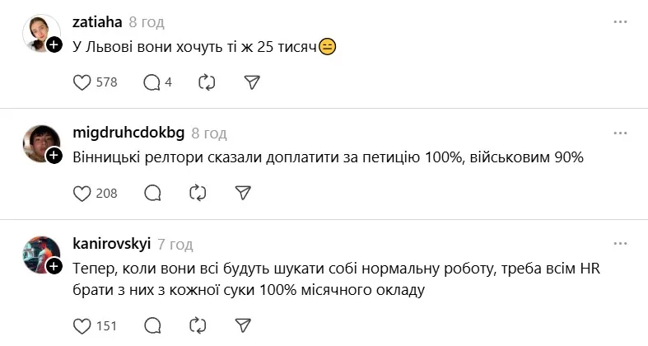
Task: Open more options for zatiaha's comment
Action: tap(621, 22)
